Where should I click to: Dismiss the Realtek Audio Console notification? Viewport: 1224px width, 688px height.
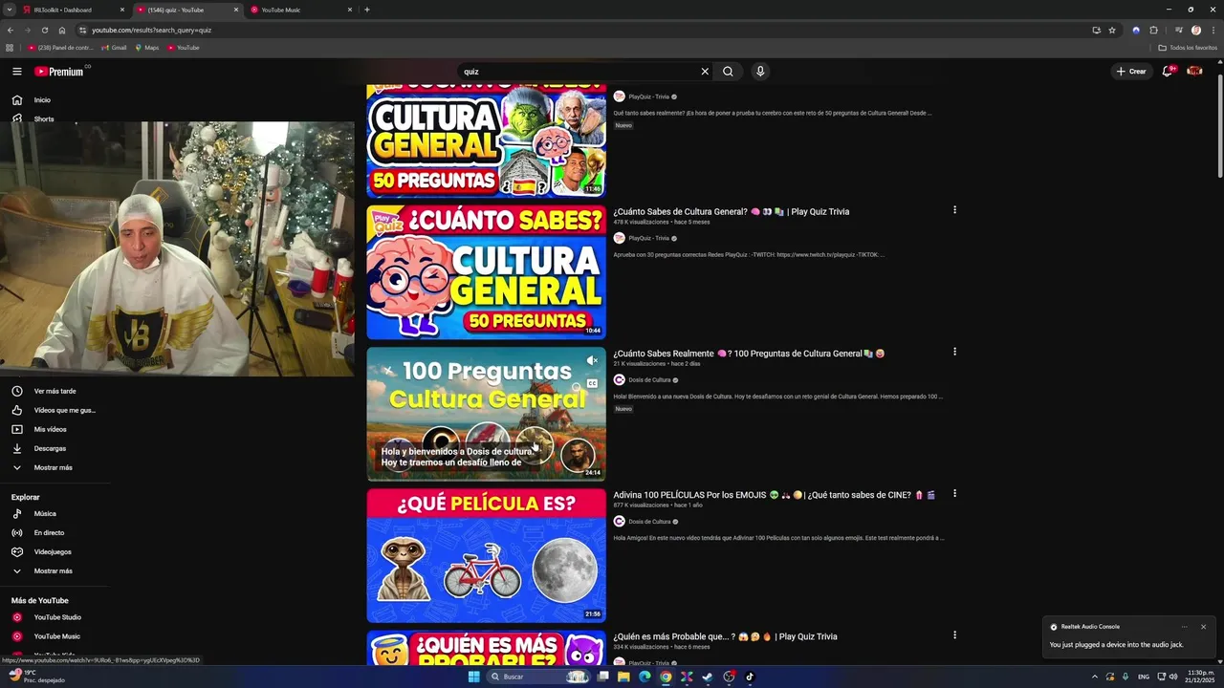(x=1203, y=627)
